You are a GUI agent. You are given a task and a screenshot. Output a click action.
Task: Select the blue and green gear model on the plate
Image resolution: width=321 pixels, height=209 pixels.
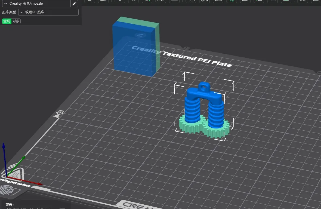coord(204,110)
